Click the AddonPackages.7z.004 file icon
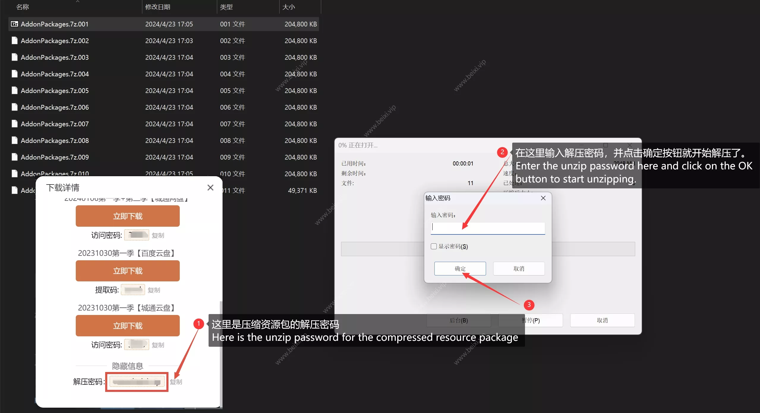Viewport: 760px width, 413px height. tap(15, 74)
